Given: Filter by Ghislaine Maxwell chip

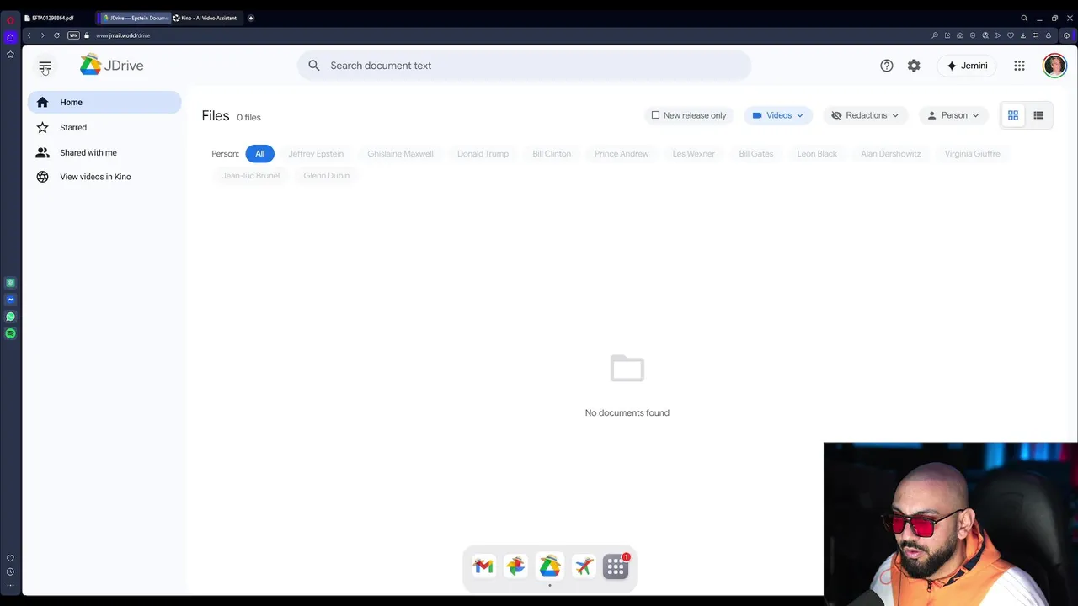Looking at the screenshot, I should [400, 154].
